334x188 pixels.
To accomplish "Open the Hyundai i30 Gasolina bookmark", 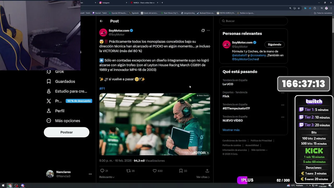I will 118,13.
